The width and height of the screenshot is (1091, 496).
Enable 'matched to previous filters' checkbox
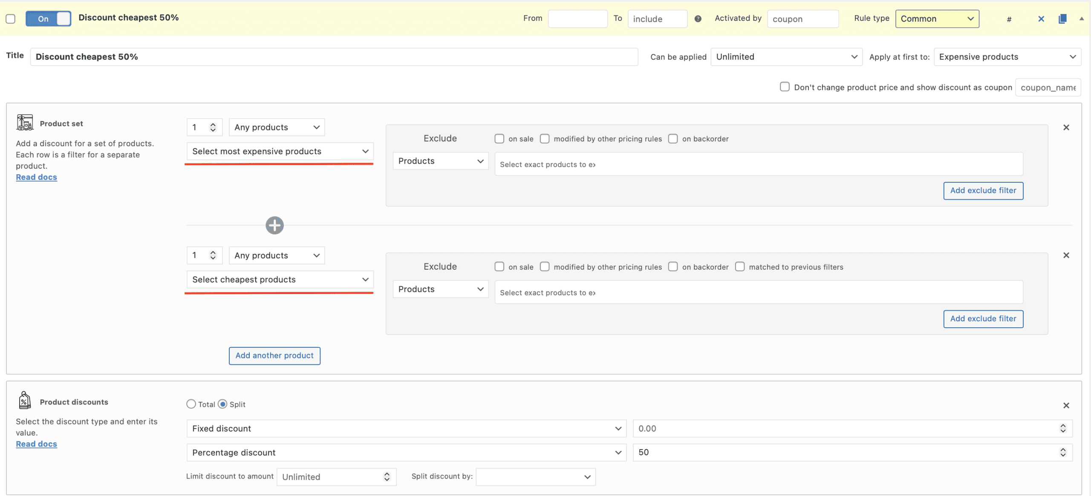click(x=740, y=267)
